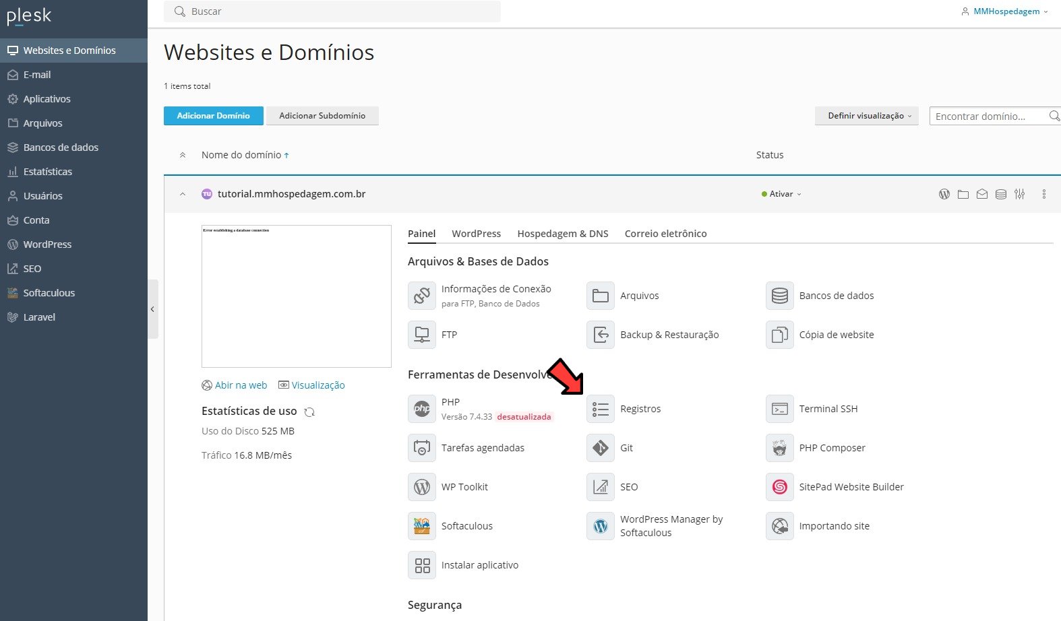This screenshot has height=621, width=1061.
Task: Open SEO in the sidebar
Action: (73, 269)
